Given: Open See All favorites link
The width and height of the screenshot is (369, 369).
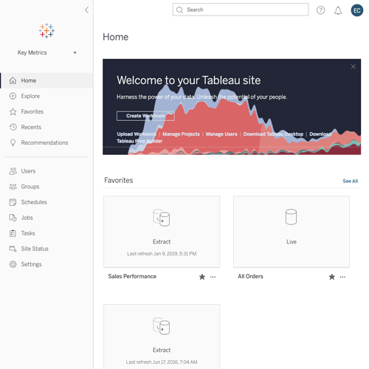Looking at the screenshot, I should [x=351, y=181].
